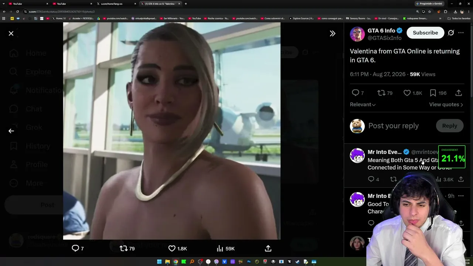Subscribe to GTA 6 Info
Image resolution: width=473 pixels, height=266 pixels.
pyautogui.click(x=425, y=33)
